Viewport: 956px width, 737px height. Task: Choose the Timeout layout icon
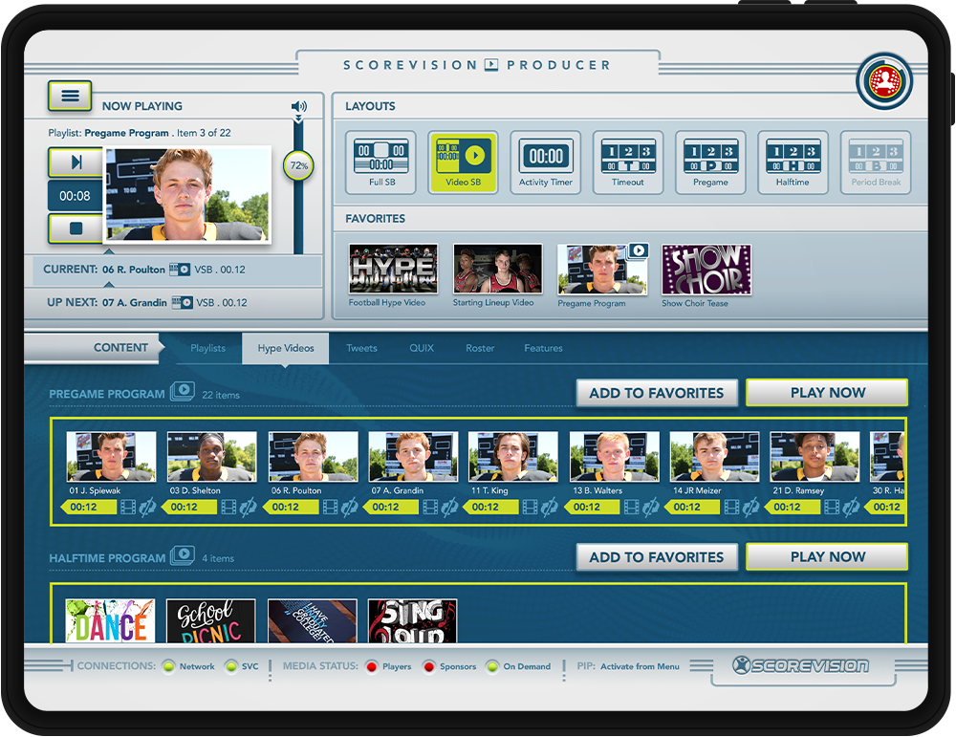click(628, 162)
